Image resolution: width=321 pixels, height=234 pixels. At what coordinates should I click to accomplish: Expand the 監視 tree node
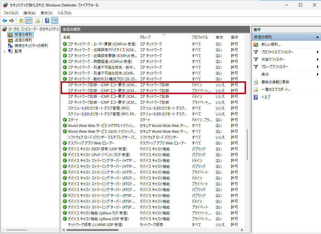click(x=4, y=51)
